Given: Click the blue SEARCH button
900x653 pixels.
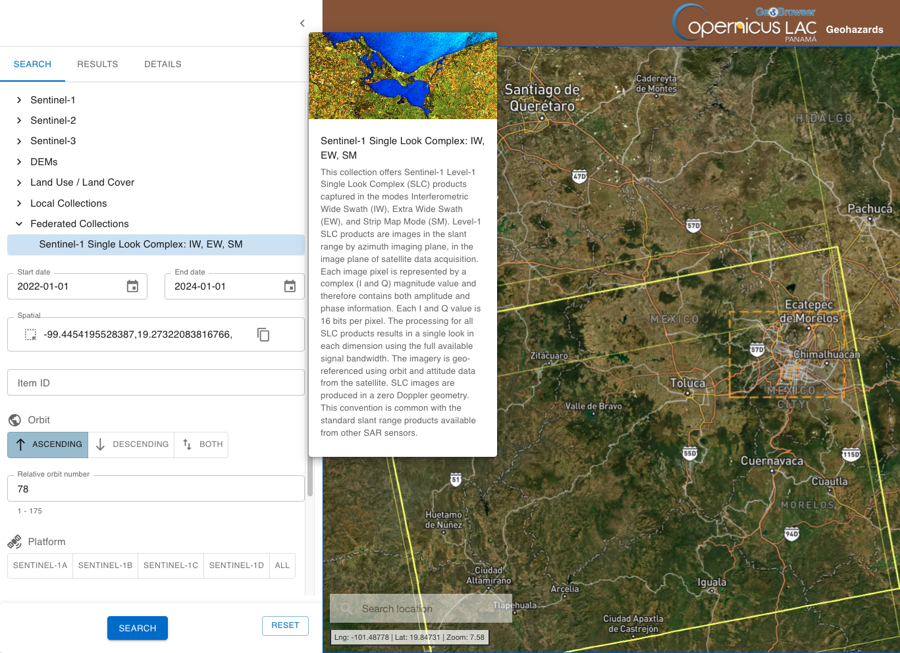Looking at the screenshot, I should [x=138, y=628].
